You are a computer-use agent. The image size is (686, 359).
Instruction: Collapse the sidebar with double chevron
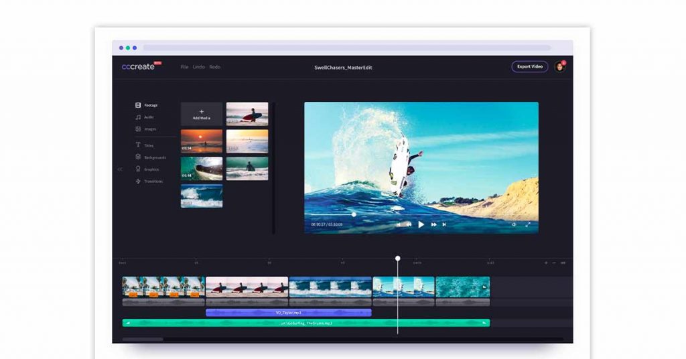[120, 169]
